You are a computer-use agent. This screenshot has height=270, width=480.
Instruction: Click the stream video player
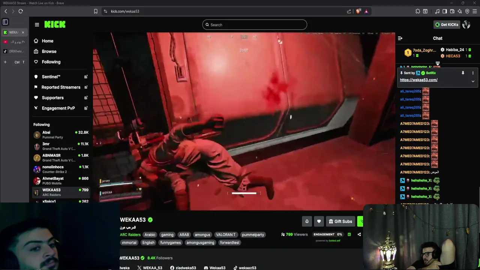pos(244,121)
